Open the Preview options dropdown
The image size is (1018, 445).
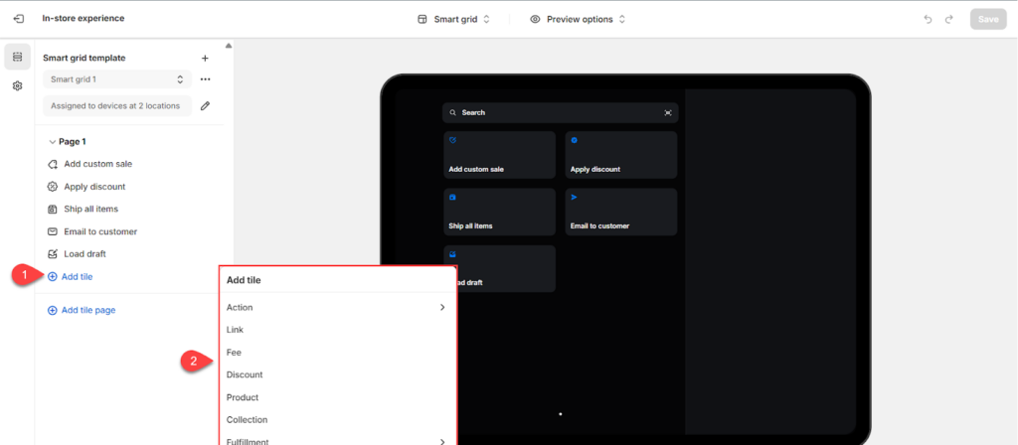(x=578, y=19)
